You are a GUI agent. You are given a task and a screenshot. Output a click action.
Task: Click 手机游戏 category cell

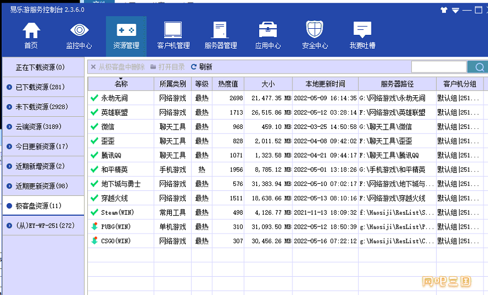click(173, 169)
